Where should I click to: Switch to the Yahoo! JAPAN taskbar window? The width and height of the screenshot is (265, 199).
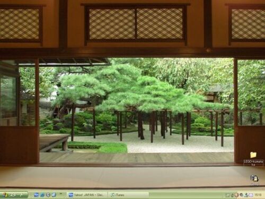point(87,195)
